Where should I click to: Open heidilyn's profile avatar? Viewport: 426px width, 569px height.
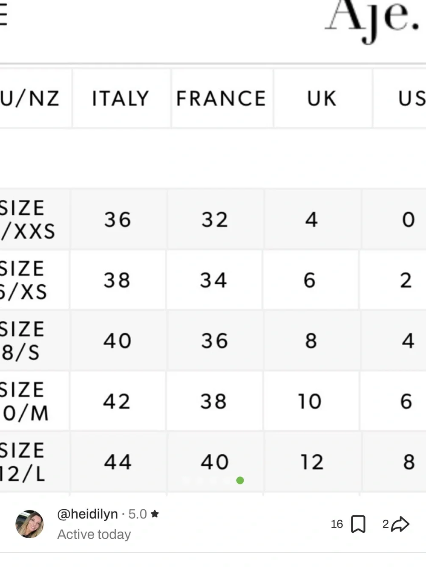coord(29,524)
